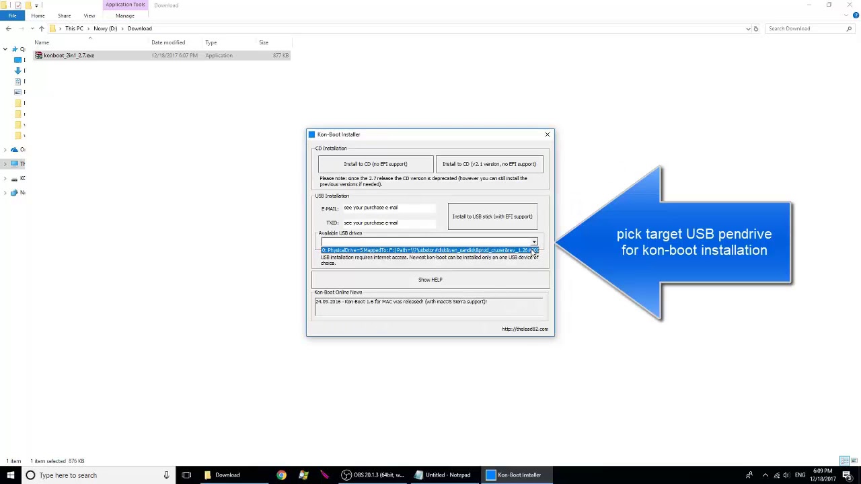Open the thelead82.com link
The width and height of the screenshot is (861, 484).
point(525,329)
